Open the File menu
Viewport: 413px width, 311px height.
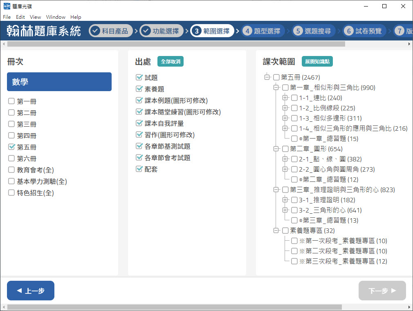(7, 17)
